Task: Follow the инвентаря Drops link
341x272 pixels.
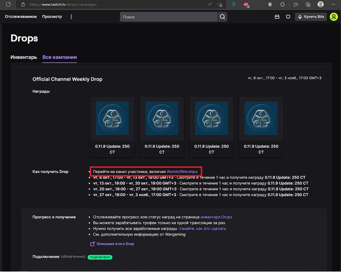Action: pos(216,217)
